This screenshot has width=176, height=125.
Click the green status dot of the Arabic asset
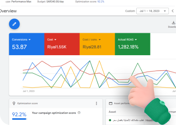(110, 120)
